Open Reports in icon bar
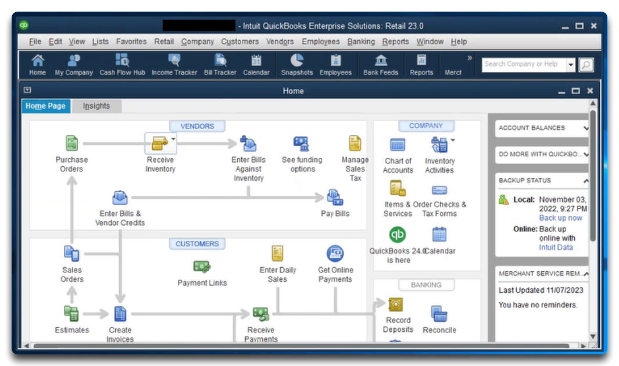Viewport: 619px width, 366px height. coord(421,65)
